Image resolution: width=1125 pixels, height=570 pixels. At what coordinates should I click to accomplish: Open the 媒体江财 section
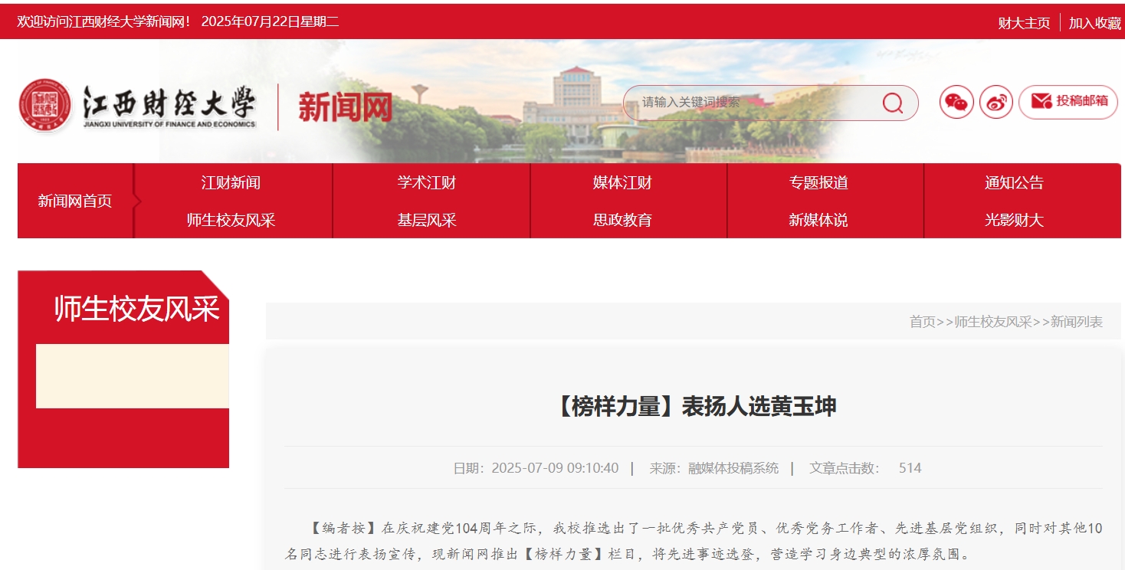click(x=622, y=182)
